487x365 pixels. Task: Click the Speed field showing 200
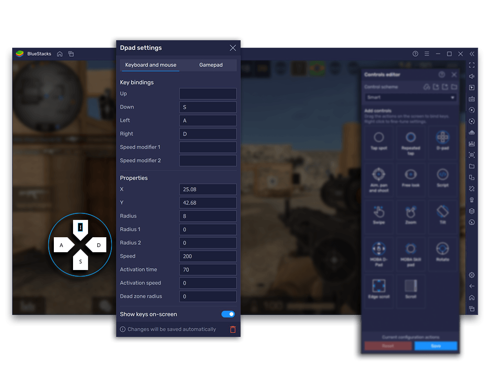[208, 256]
